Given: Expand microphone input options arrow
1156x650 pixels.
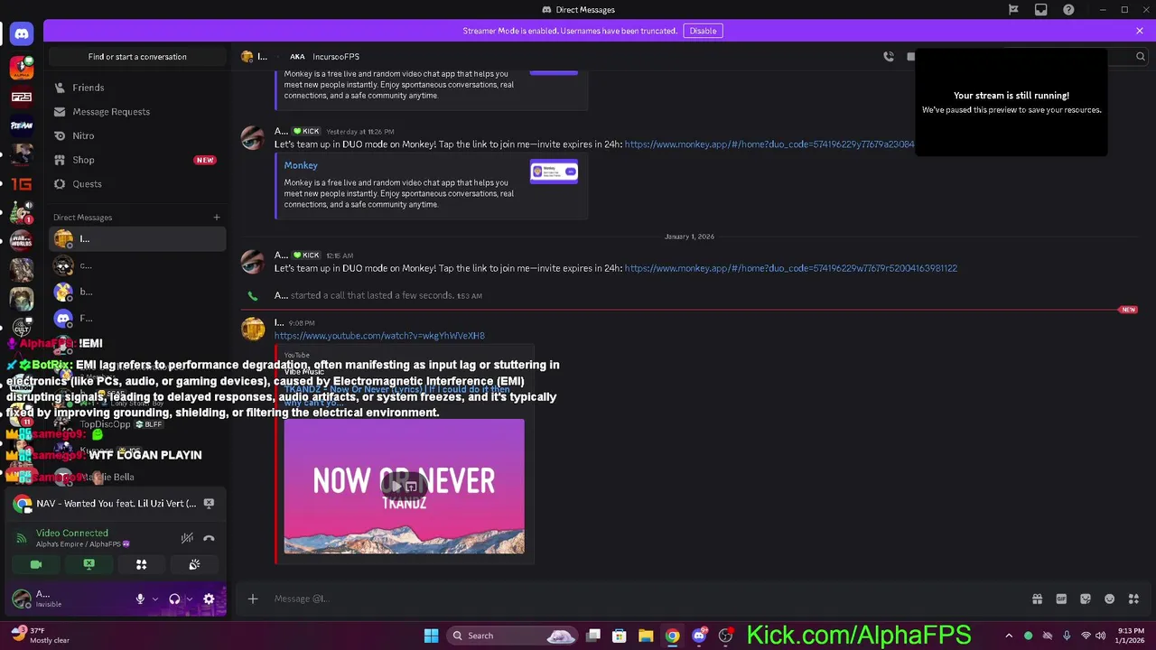Looking at the screenshot, I should click(x=155, y=599).
